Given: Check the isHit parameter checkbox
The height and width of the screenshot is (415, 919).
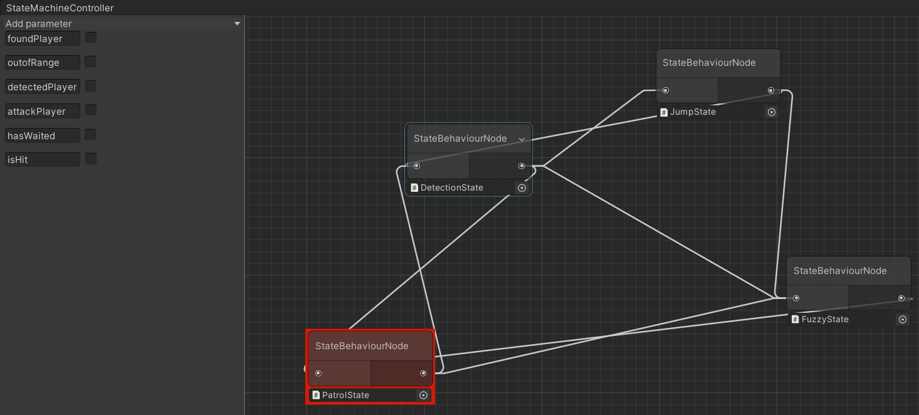Looking at the screenshot, I should point(91,159).
